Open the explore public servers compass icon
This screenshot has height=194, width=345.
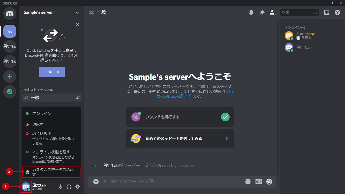click(10, 92)
